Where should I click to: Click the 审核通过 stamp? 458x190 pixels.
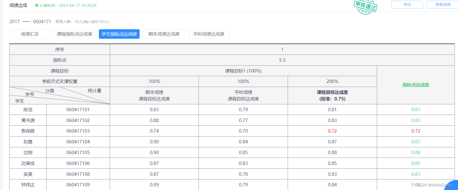tap(366, 6)
